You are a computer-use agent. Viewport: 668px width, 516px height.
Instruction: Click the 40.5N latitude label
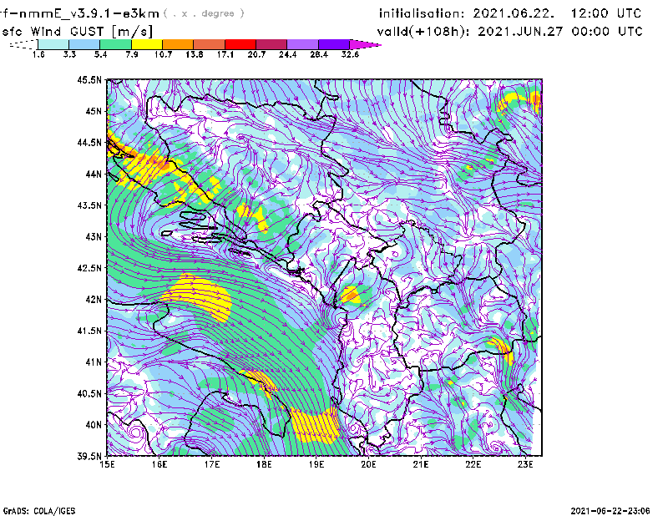89,394
